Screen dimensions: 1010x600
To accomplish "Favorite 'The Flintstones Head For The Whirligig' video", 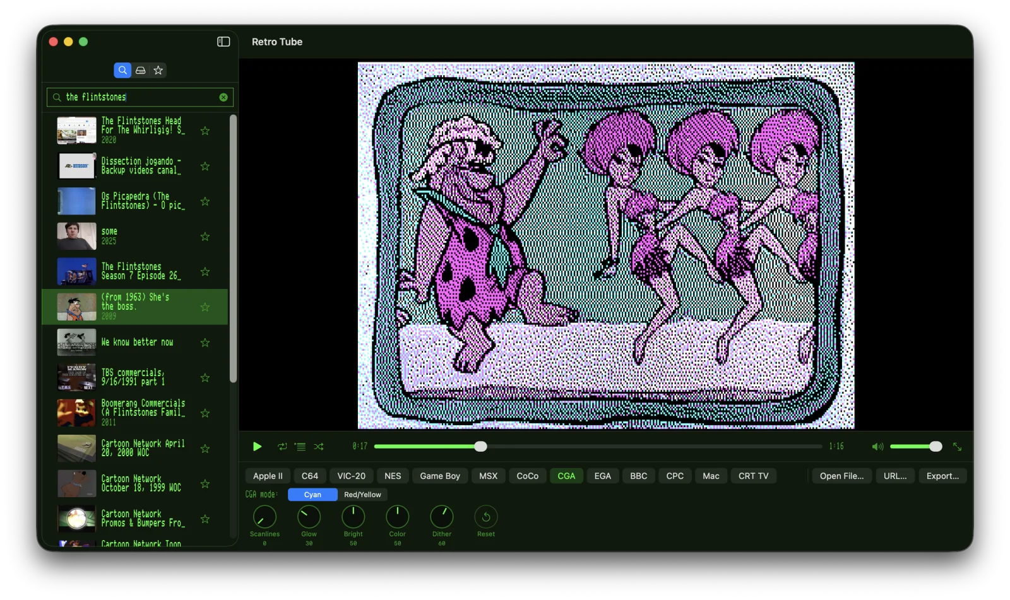I will tap(205, 131).
